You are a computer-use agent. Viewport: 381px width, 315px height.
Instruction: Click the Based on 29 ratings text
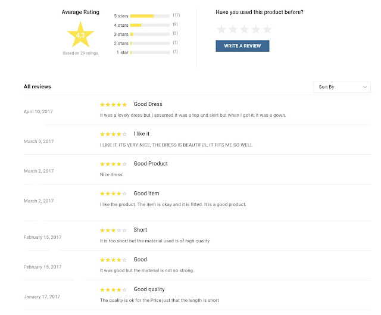click(x=80, y=53)
